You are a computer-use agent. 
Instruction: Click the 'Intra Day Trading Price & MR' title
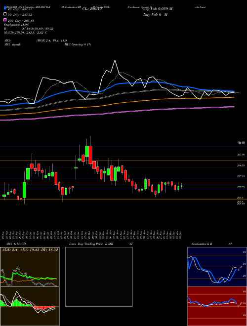(91, 244)
